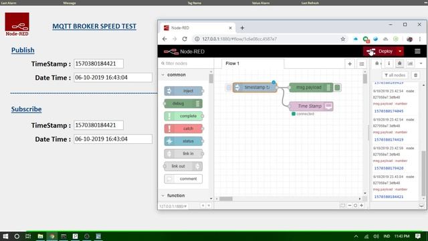428x241 pixels.
Task: Select the timestamp node on canvas
Action: coord(255,88)
